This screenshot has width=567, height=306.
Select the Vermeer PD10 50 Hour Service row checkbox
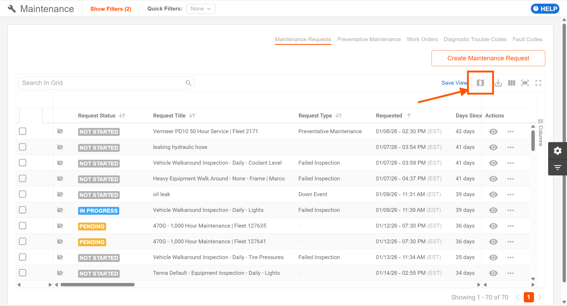coord(23,131)
